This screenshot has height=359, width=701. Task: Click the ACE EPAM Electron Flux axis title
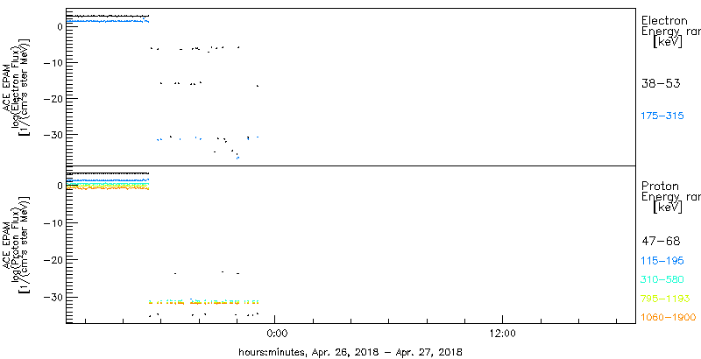point(17,87)
